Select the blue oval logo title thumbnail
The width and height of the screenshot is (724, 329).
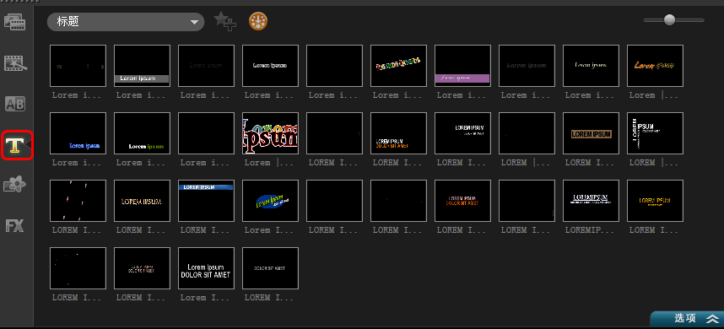[270, 201]
